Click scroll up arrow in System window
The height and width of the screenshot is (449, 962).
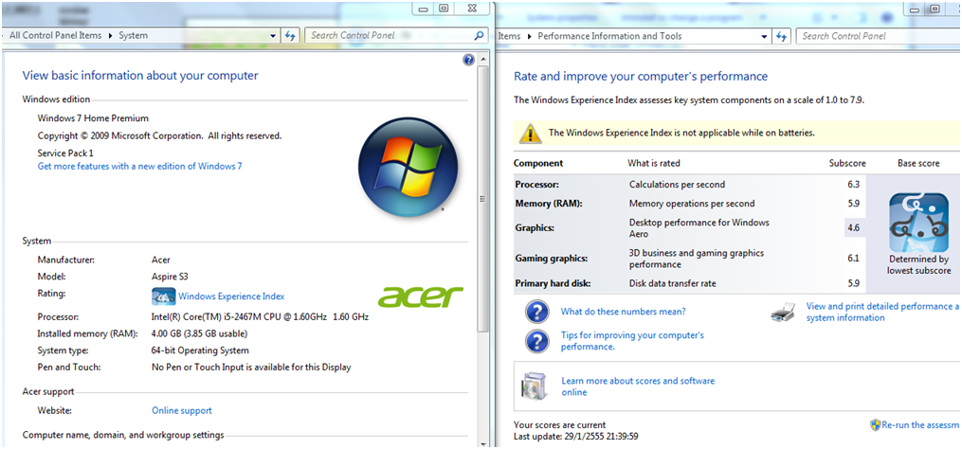tap(482, 60)
